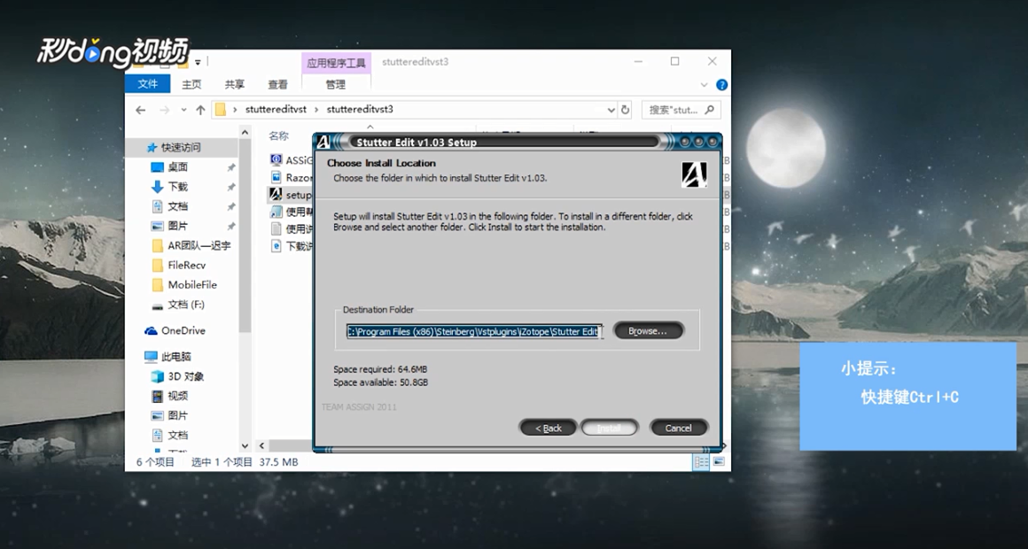The image size is (1028, 549).
Task: Select the 下载说 web shortcut file icon
Action: tap(276, 245)
